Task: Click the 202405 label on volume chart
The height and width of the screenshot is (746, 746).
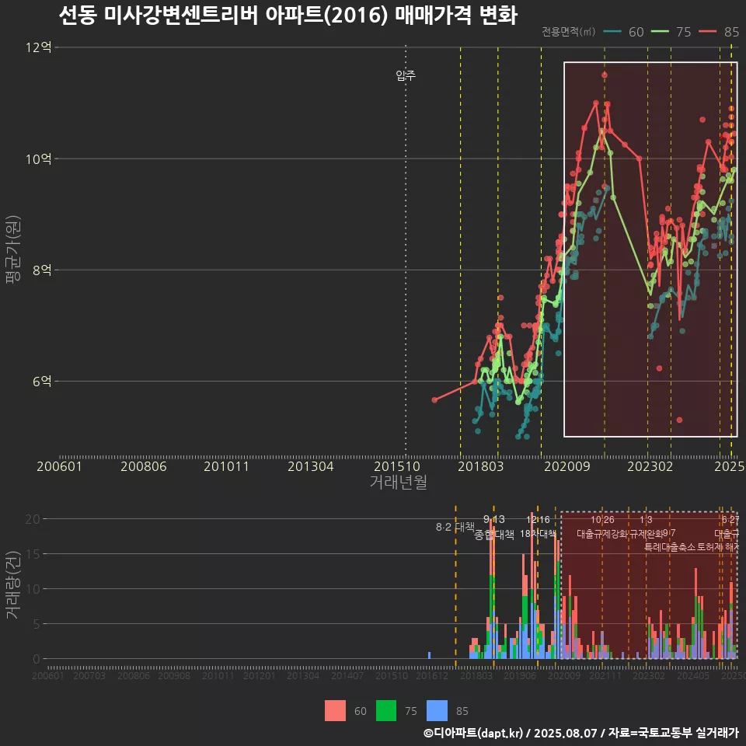Action: [x=693, y=675]
